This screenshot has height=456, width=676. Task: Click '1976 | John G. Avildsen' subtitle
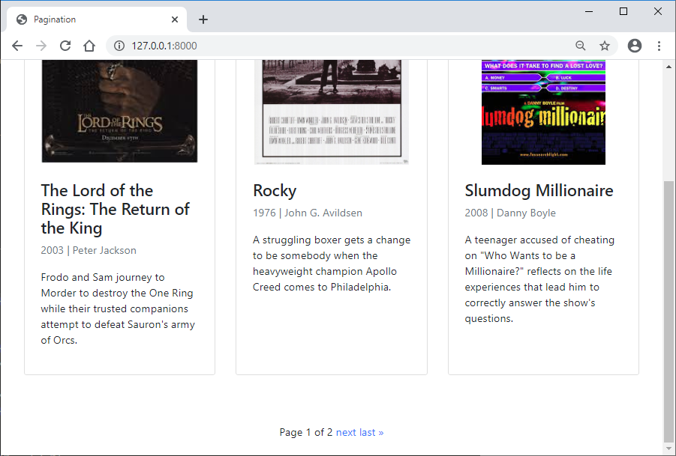point(308,213)
